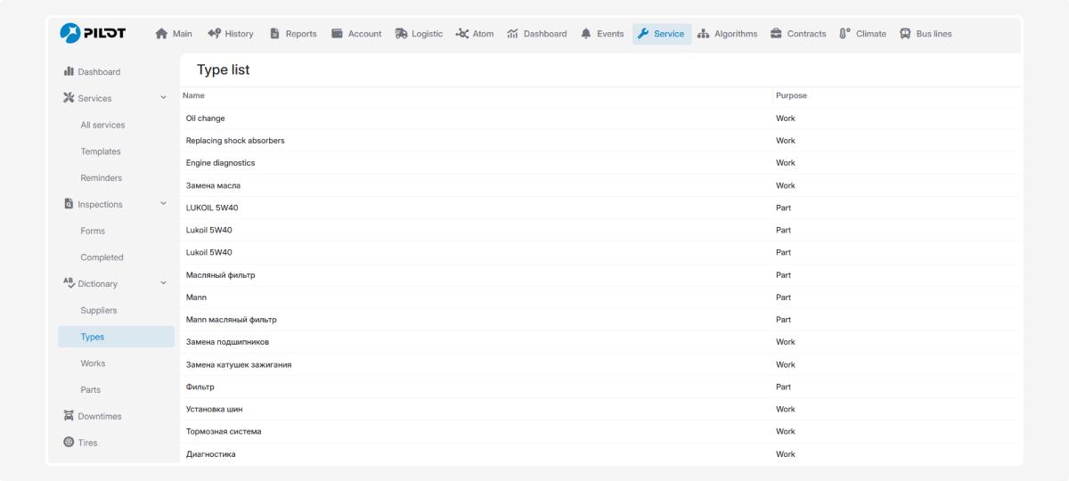
Task: Collapse the Dictionary section chevron
Action: [x=163, y=283]
